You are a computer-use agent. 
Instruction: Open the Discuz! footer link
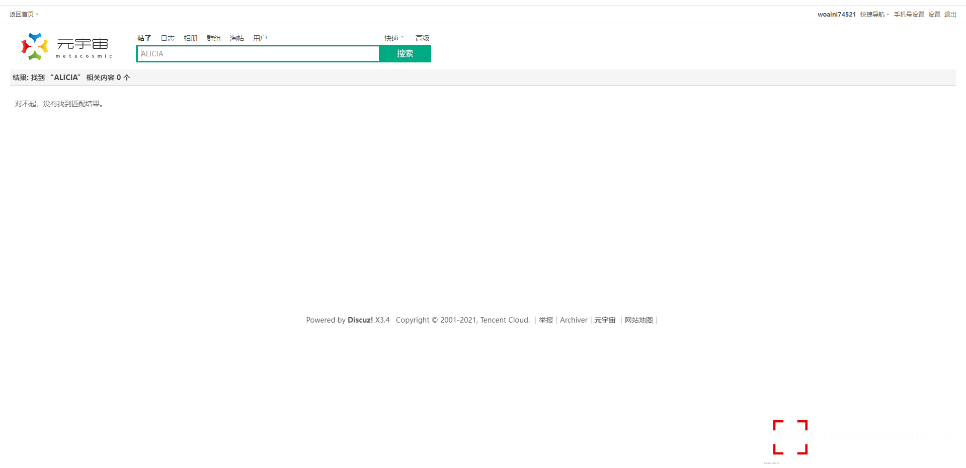(360, 320)
